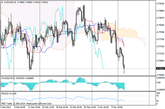The width and height of the screenshot is (165, 109).
Task: Click the 0.77415 price axis label
Action: [161, 47]
